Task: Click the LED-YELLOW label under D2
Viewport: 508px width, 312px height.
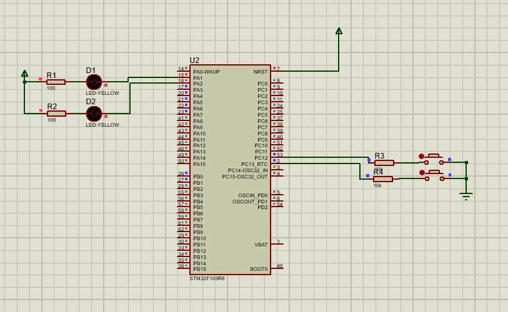Action: tap(102, 125)
